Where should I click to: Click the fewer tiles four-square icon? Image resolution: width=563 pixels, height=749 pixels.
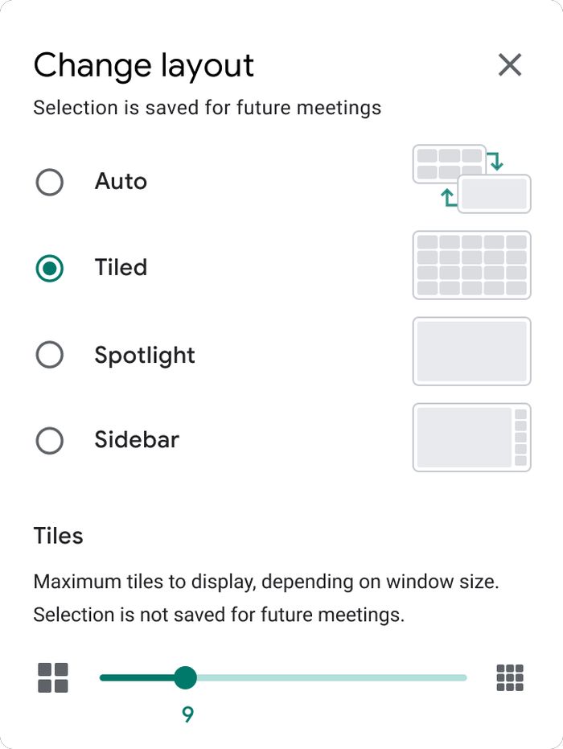click(53, 677)
